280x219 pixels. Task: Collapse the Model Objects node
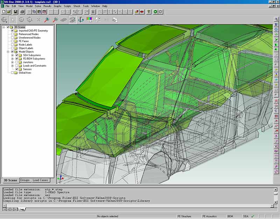[8, 52]
